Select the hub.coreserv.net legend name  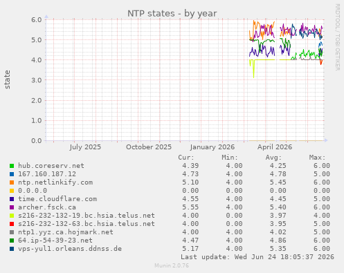(51, 166)
